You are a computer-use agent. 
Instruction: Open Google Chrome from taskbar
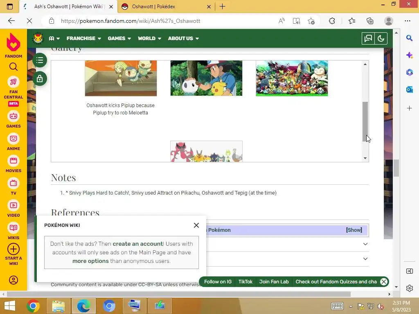coord(33,306)
